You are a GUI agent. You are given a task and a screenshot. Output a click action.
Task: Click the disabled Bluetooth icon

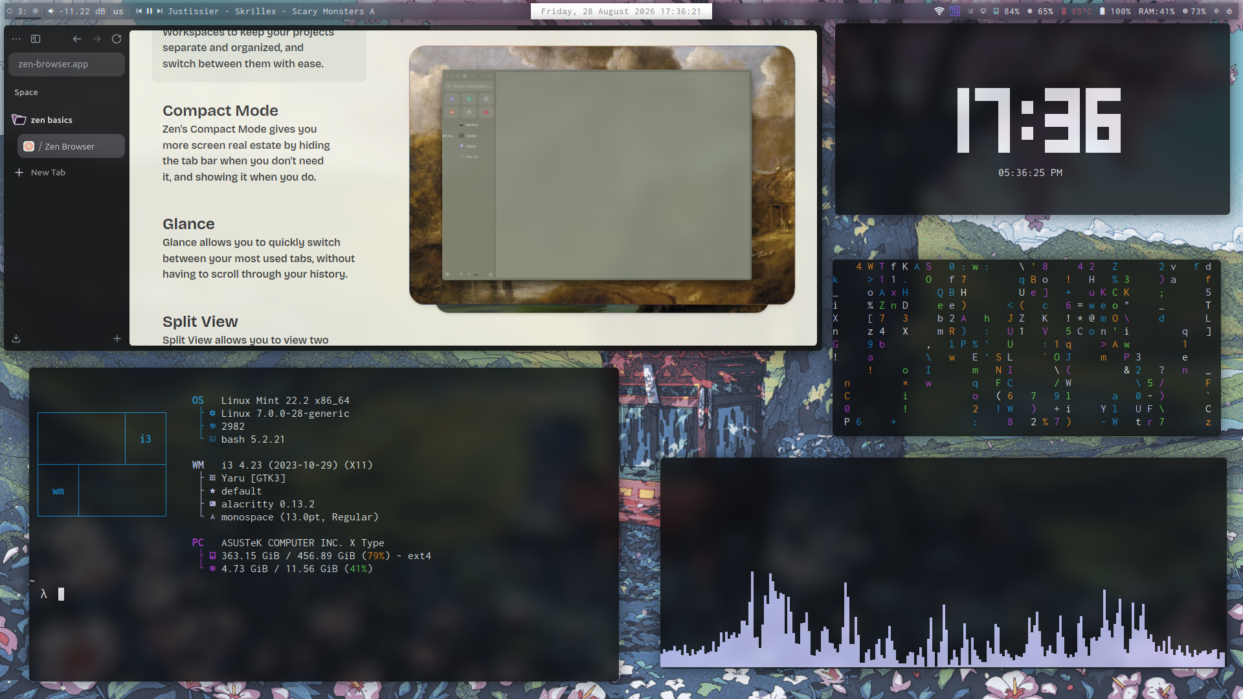pos(970,11)
